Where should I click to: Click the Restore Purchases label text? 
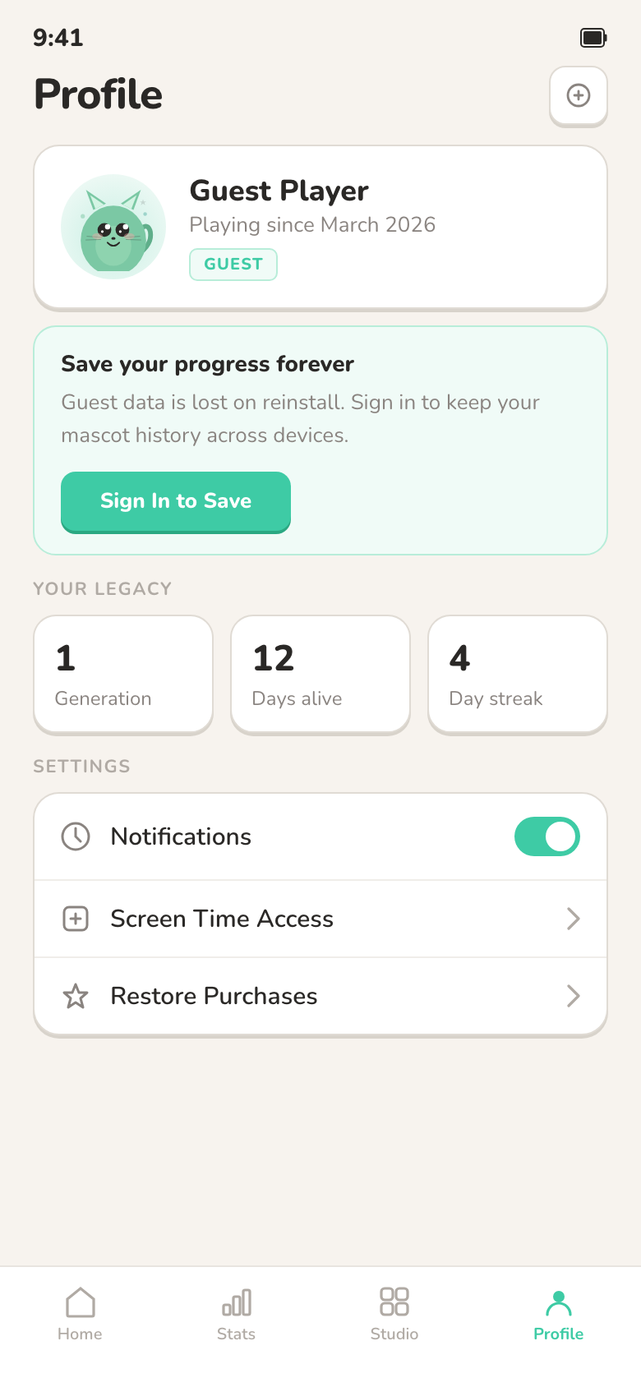point(214,996)
